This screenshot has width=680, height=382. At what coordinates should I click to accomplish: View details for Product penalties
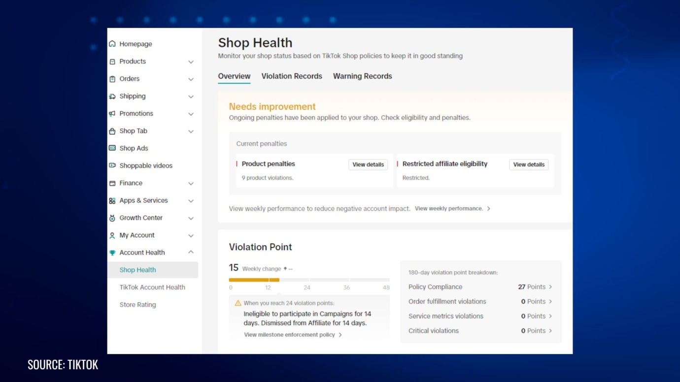tap(368, 164)
